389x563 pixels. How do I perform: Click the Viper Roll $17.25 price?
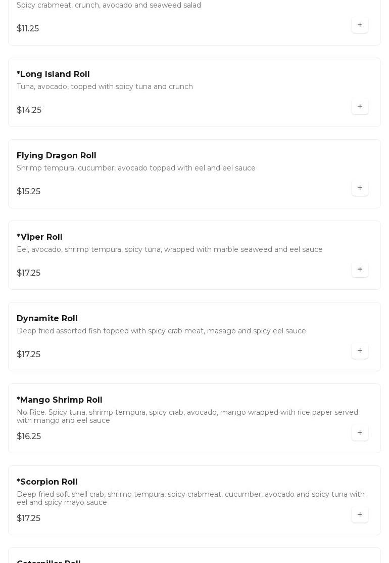28,273
